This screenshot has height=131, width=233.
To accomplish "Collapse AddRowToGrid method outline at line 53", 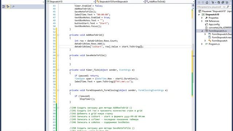I will pyautogui.click(x=58, y=35).
